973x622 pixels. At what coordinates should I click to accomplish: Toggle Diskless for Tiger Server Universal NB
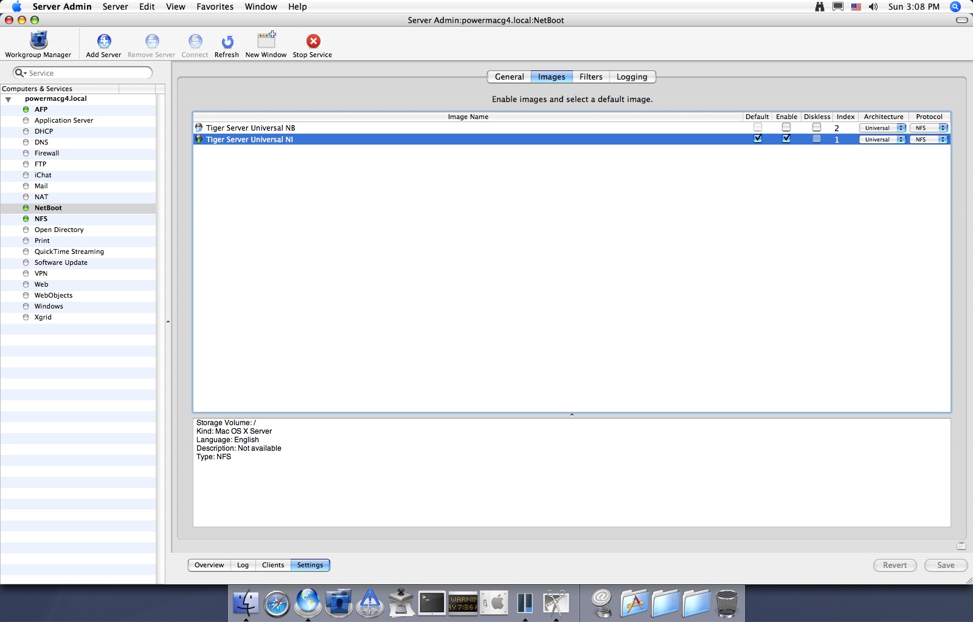[817, 128]
